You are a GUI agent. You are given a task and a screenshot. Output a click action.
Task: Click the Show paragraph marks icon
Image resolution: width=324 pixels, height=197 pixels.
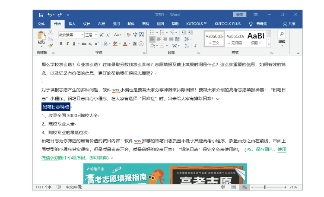click(195, 46)
